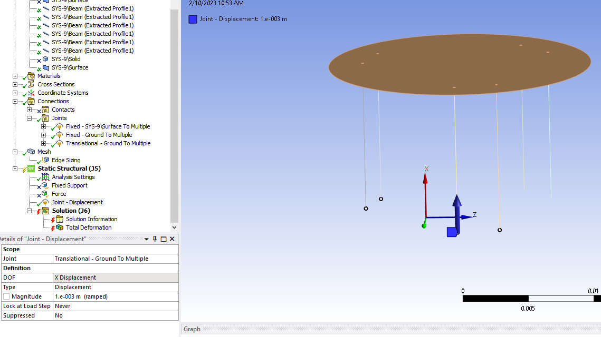The height and width of the screenshot is (337, 601).
Task: Click the Solution Information icon
Action: (x=60, y=219)
